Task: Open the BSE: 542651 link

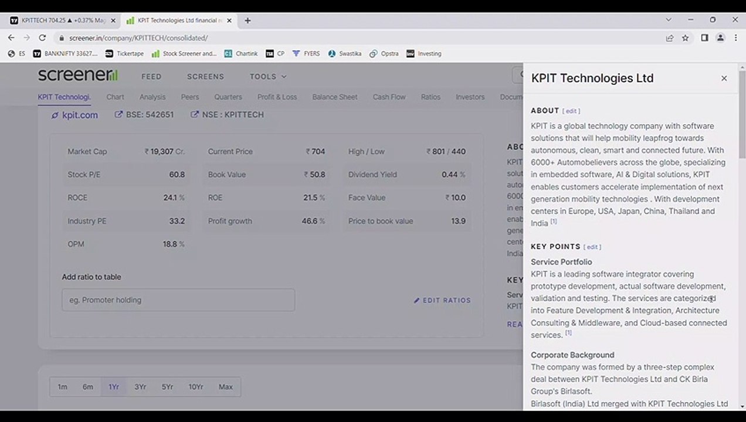Action: point(144,115)
